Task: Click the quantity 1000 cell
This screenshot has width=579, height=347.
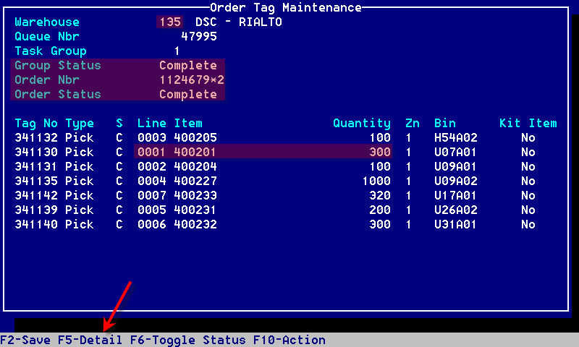Action: point(376,181)
